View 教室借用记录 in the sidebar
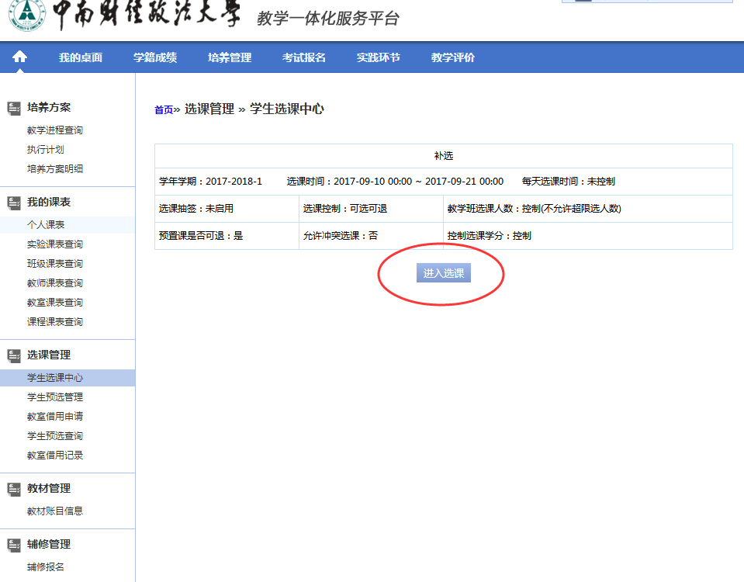Image resolution: width=744 pixels, height=582 pixels. (55, 456)
